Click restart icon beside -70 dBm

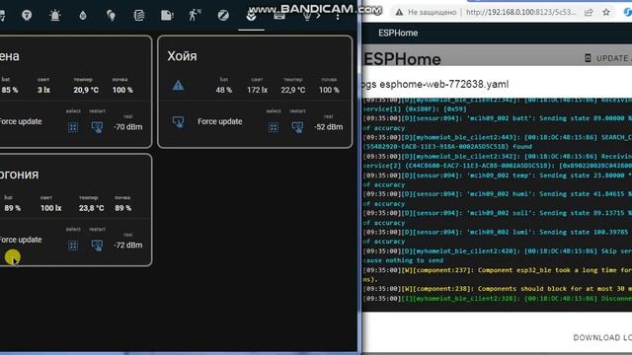click(97, 127)
